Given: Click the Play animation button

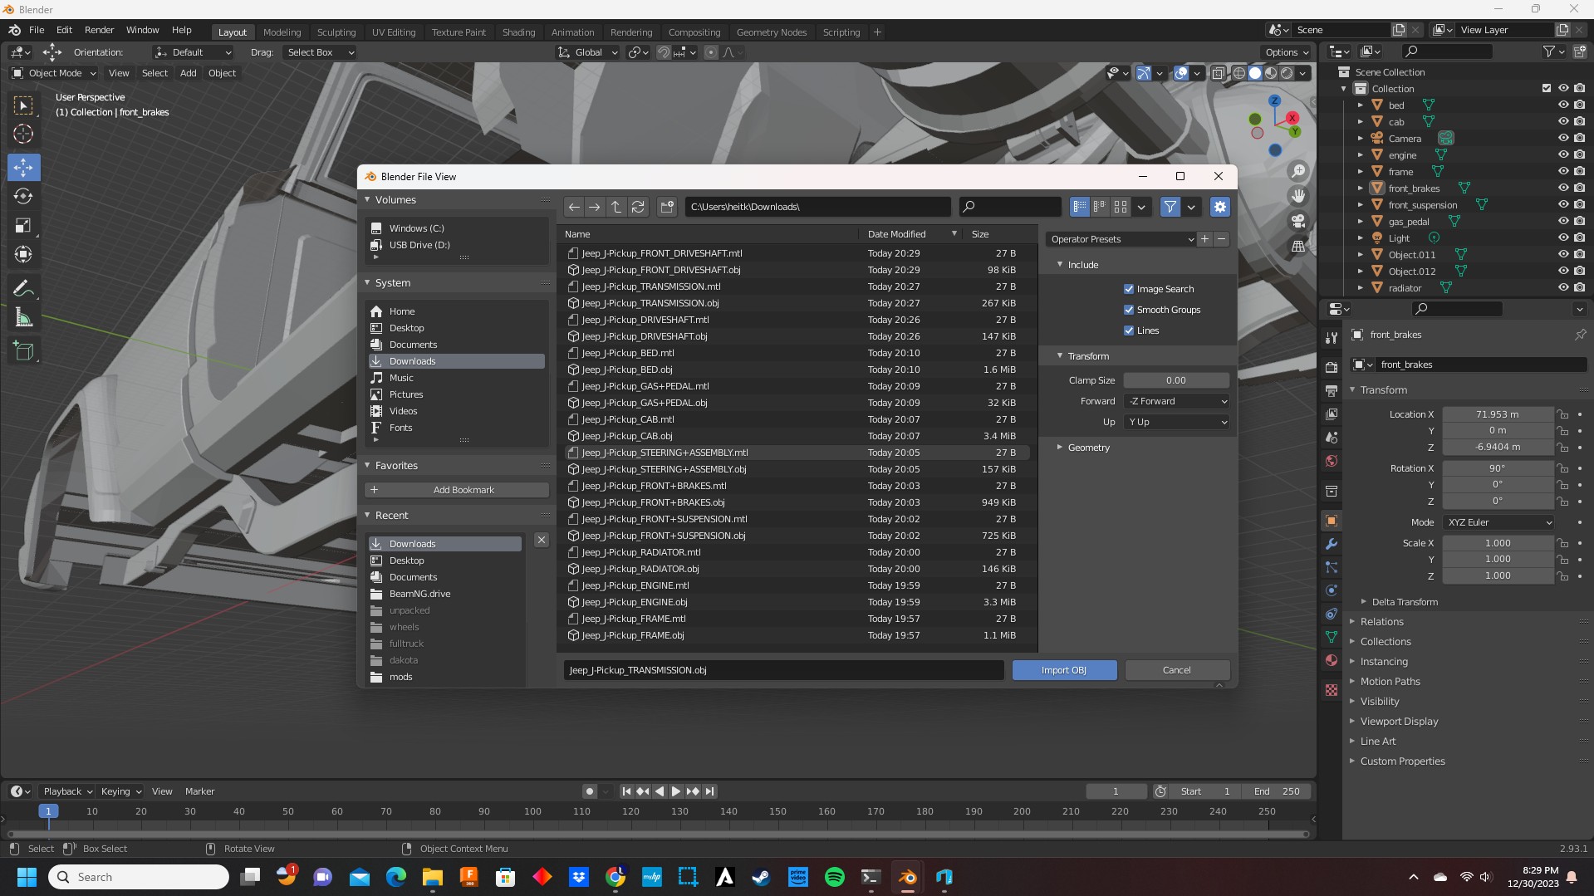Looking at the screenshot, I should click(x=675, y=791).
